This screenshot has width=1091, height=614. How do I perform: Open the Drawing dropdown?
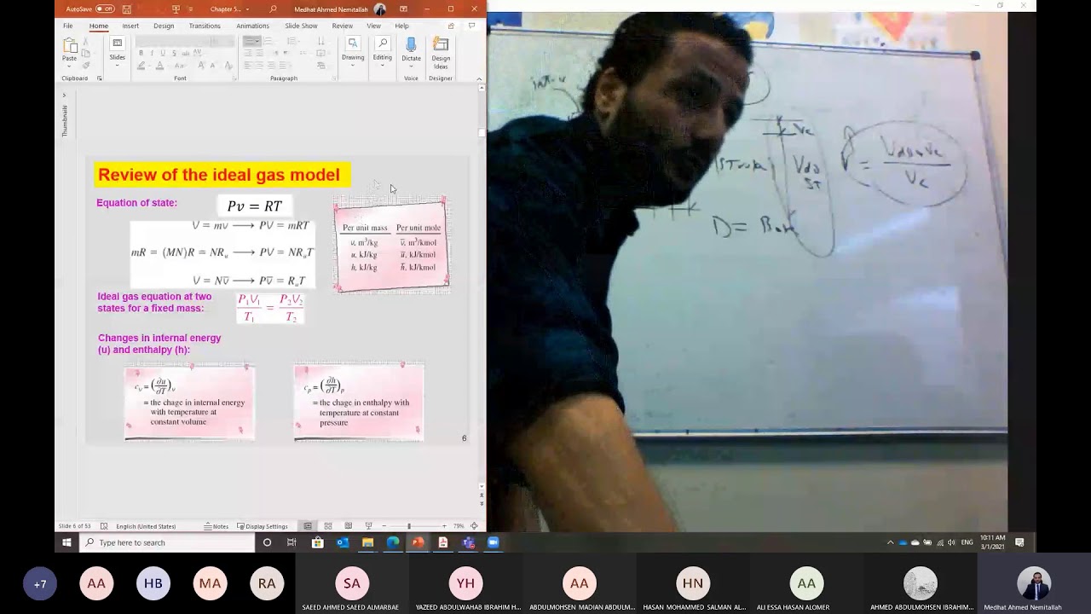pyautogui.click(x=353, y=53)
